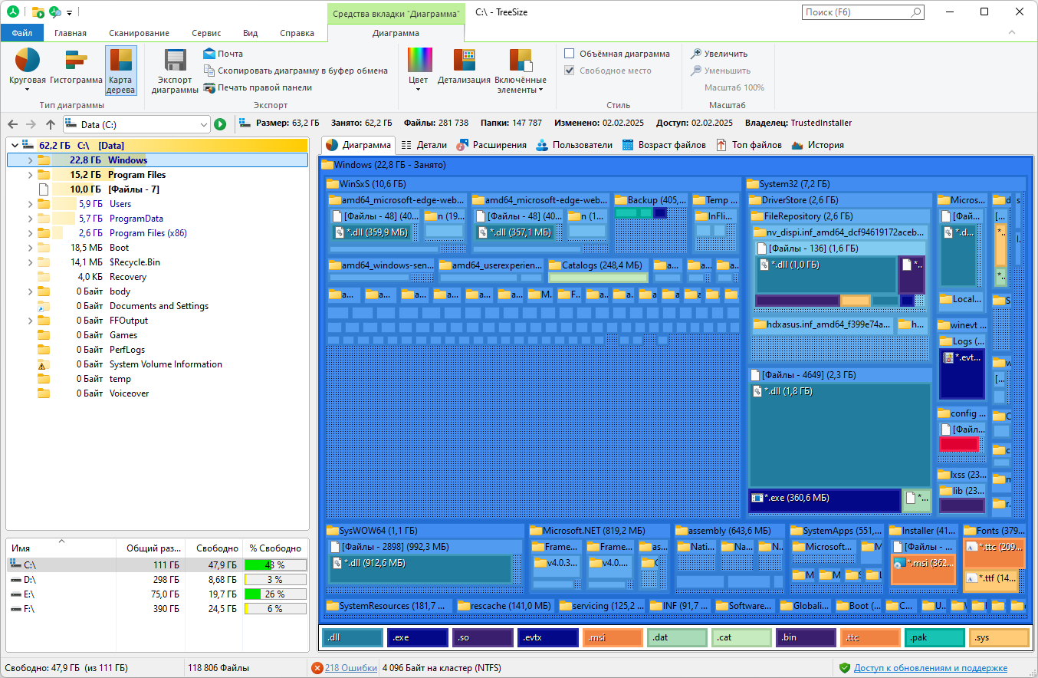Open quick access toolbar customize dropdown

click(x=70, y=12)
